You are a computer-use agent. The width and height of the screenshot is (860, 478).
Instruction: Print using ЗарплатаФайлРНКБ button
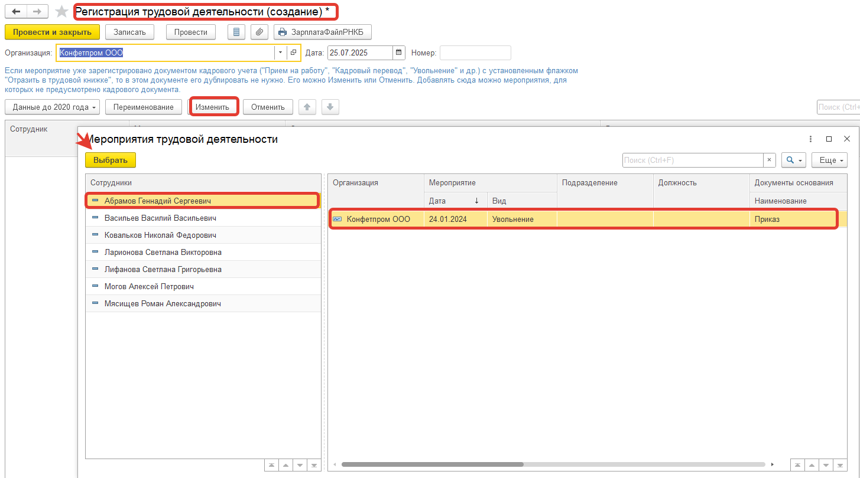pos(323,32)
